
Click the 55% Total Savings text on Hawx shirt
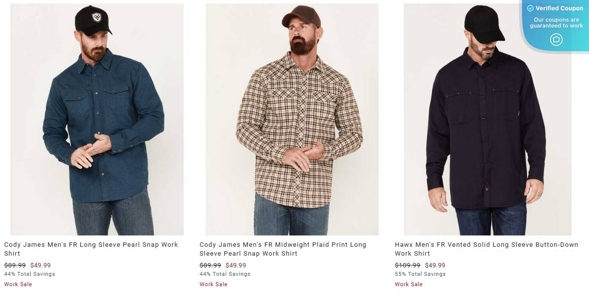[419, 274]
